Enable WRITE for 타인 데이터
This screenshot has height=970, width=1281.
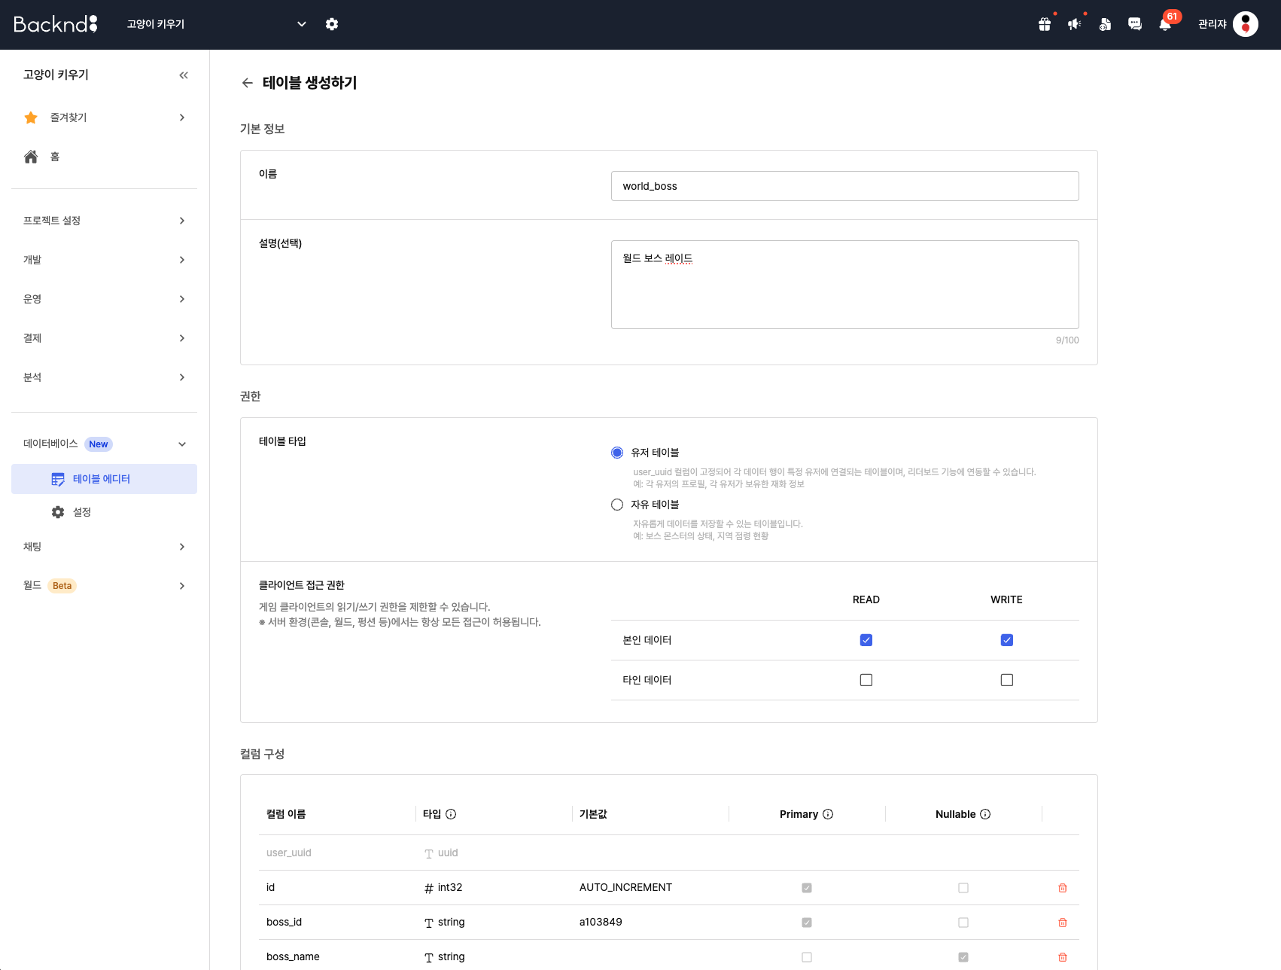tap(1007, 680)
